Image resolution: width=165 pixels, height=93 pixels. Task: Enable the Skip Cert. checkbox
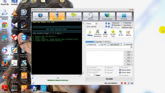(x=105, y=67)
